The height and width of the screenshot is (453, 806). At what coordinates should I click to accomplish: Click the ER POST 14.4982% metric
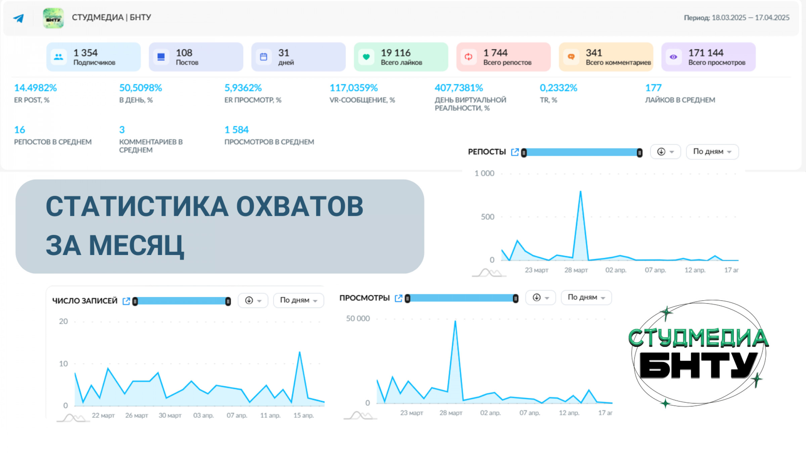(x=35, y=88)
